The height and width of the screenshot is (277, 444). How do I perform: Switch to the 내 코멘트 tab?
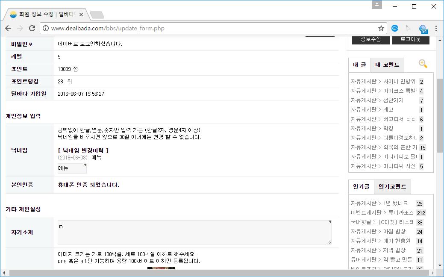pos(387,65)
